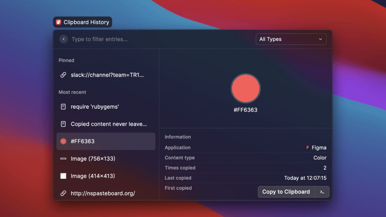386x217 pixels.
Task: Select the Image (756×133) list entry
Action: 93,159
